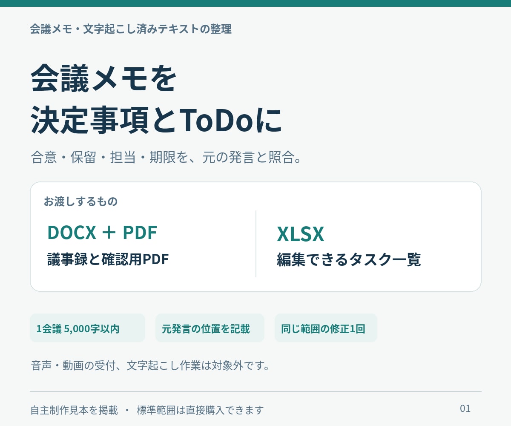The width and height of the screenshot is (511, 426).
Task: Click the headline line '決定事項とToDoに'
Action: (156, 120)
